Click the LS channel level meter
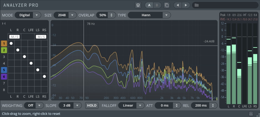This screenshot has width=260, height=117. pyautogui.click(x=250, y=63)
